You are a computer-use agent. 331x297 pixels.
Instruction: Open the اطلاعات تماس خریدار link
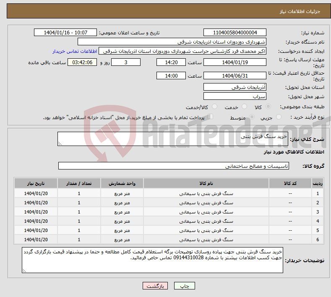tap(75, 51)
